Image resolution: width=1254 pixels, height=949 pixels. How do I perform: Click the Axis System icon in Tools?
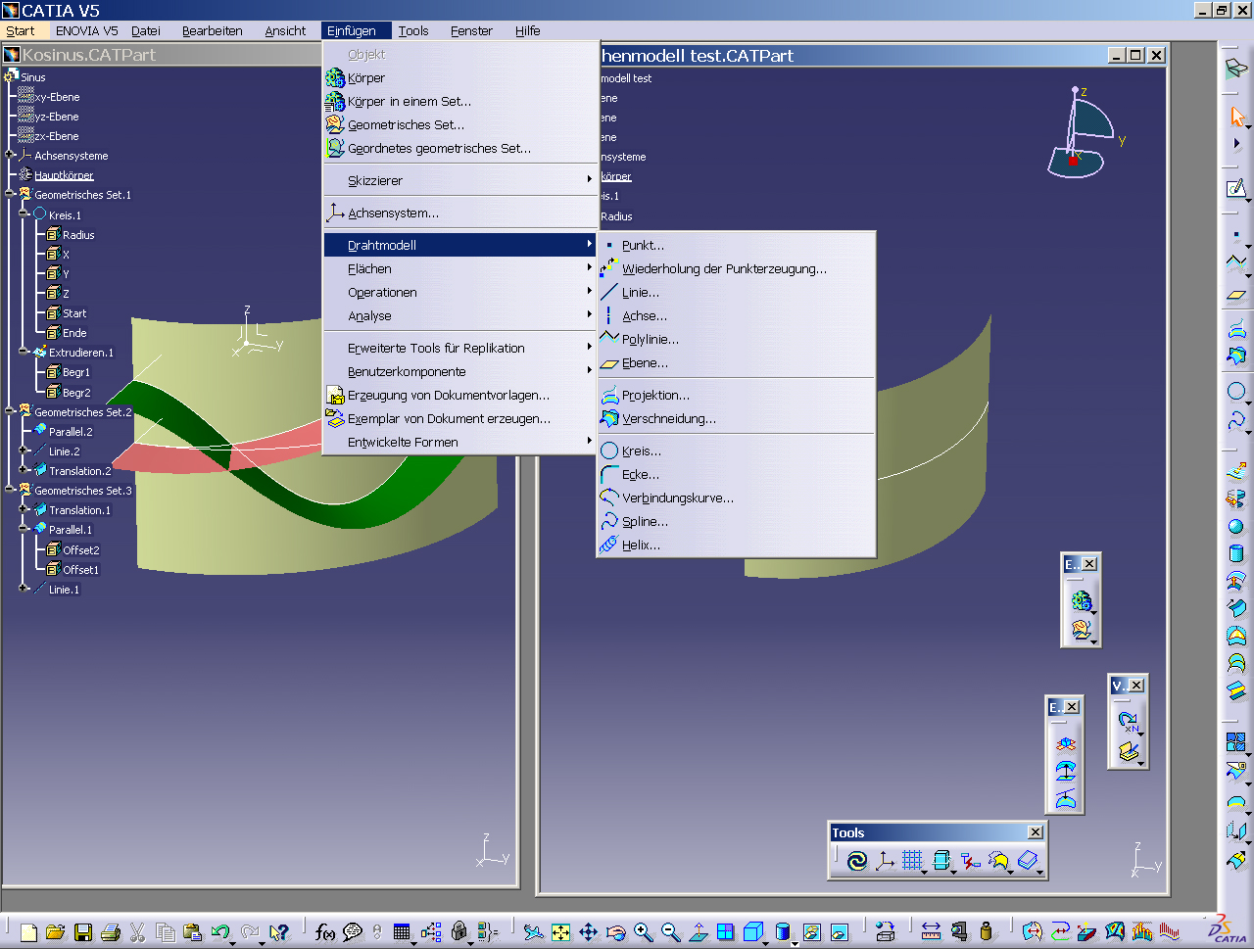click(885, 860)
